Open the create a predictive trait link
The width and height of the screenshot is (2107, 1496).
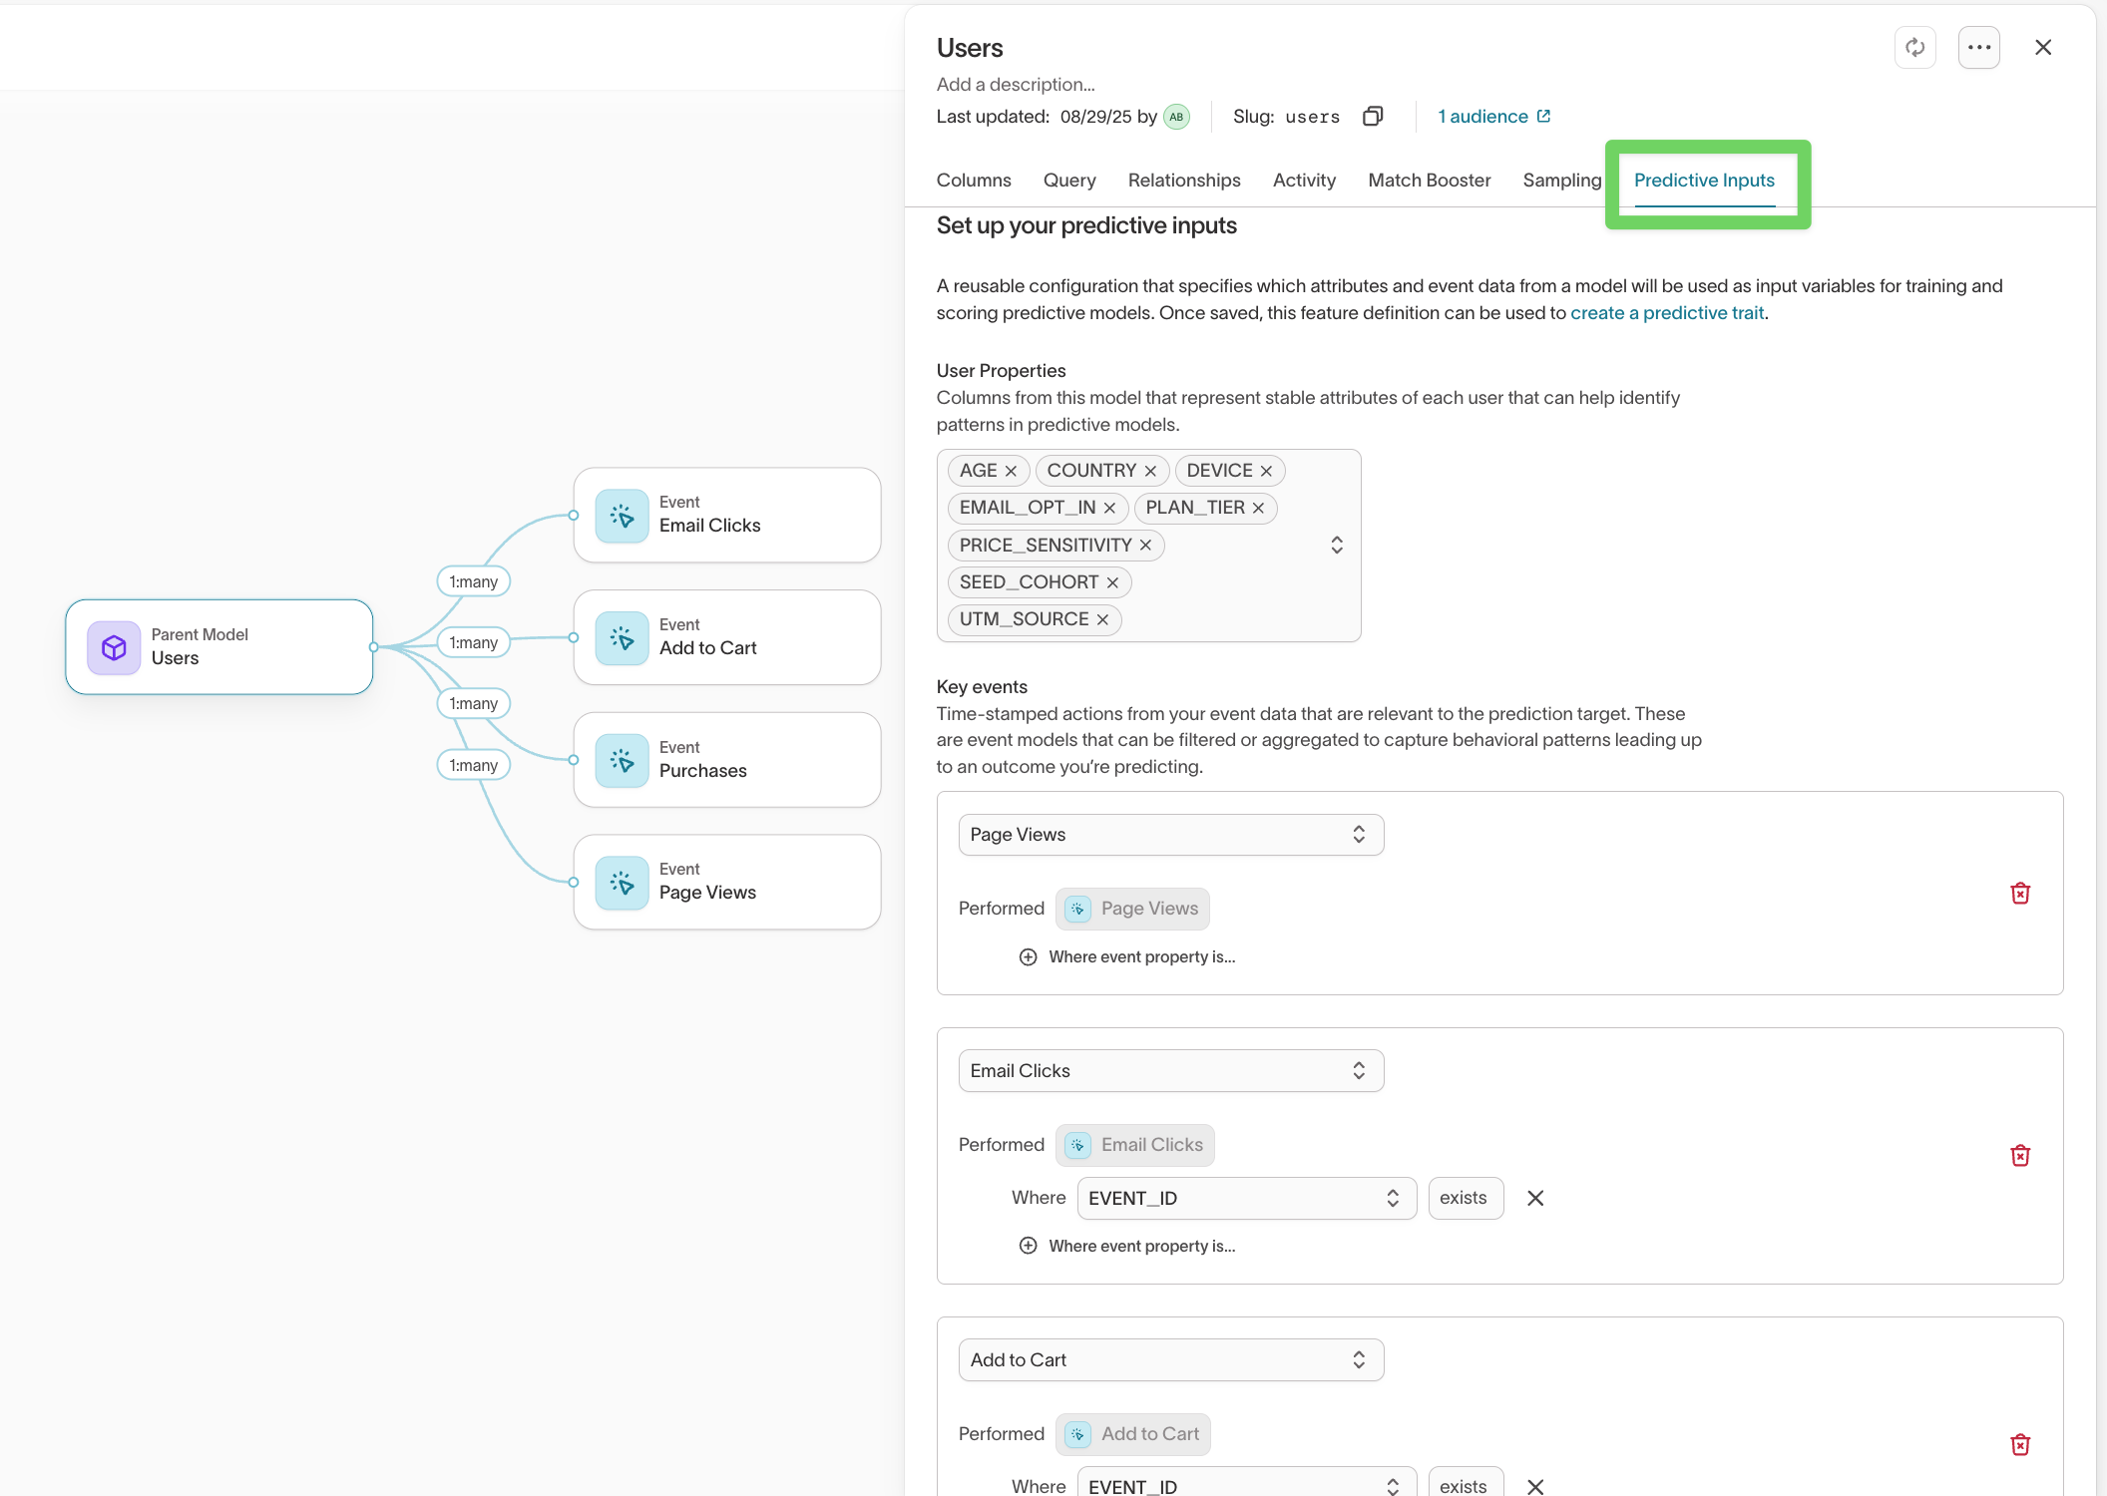pyautogui.click(x=1666, y=312)
